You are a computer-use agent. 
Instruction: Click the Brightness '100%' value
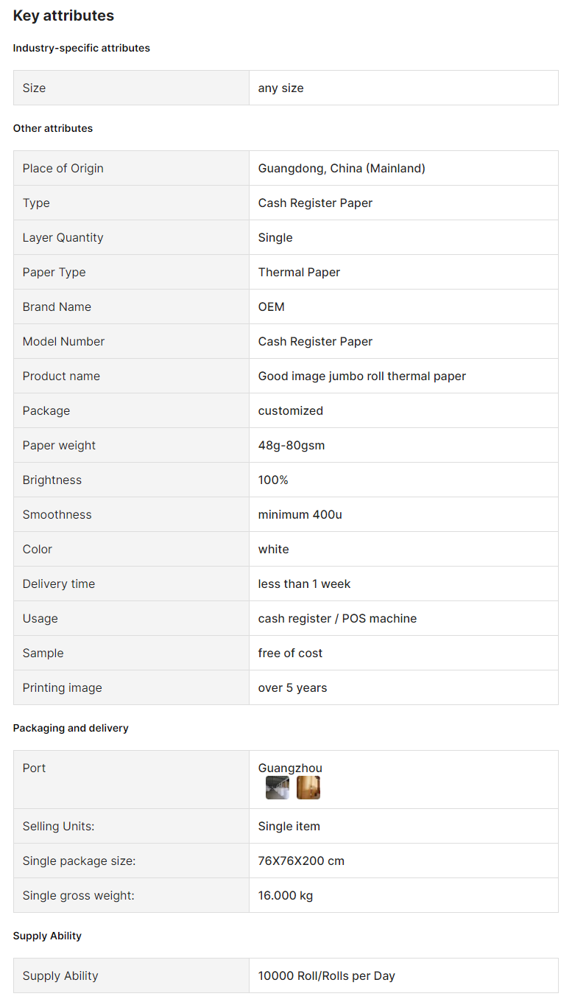tap(273, 480)
